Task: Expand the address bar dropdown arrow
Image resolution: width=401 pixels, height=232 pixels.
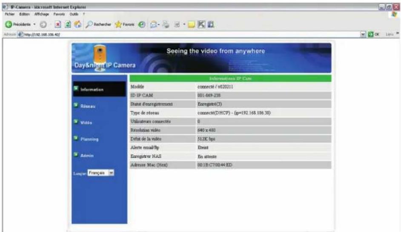Action: point(363,34)
